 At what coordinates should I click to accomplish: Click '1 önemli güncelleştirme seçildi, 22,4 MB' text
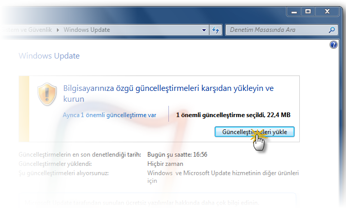pyautogui.click(x=233, y=115)
